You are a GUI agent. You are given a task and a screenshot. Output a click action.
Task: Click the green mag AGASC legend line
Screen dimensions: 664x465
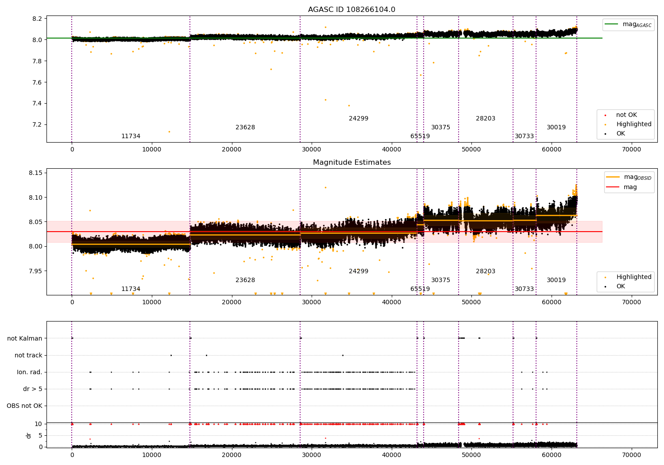click(x=612, y=24)
